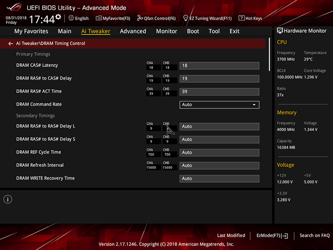This screenshot has height=250, width=333.
Task: Open the Boot tab
Action: pyautogui.click(x=193, y=31)
